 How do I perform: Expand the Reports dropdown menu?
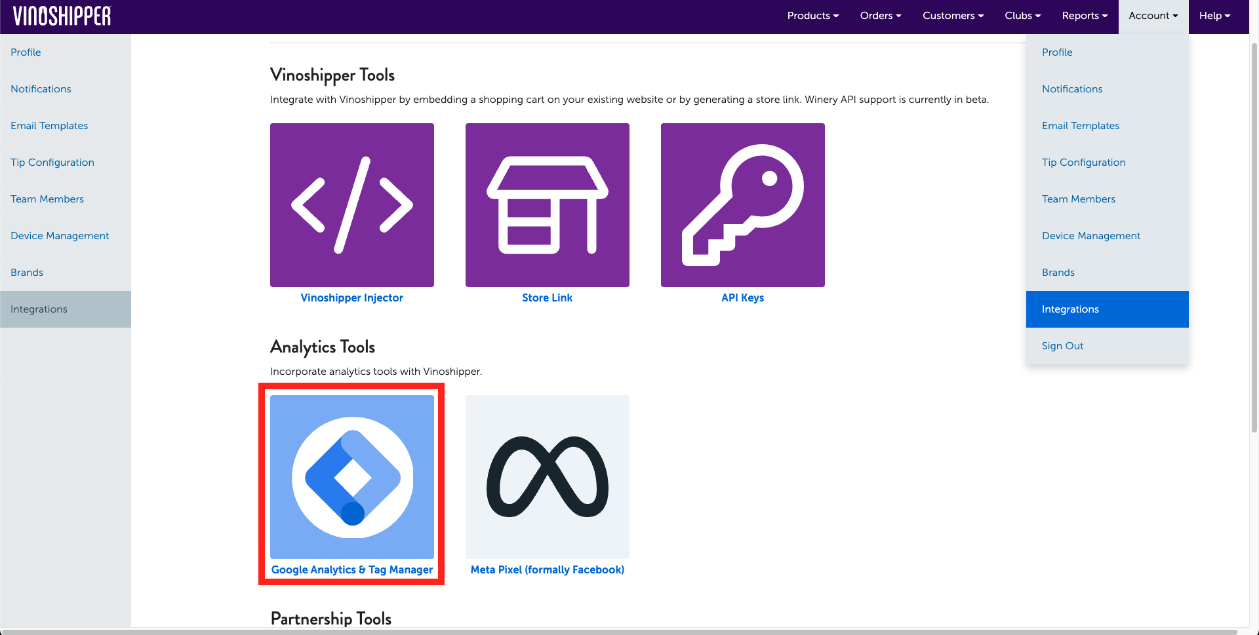pos(1085,16)
